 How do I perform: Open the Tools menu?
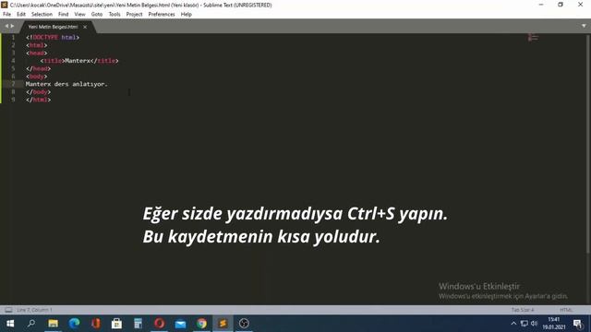(x=115, y=15)
